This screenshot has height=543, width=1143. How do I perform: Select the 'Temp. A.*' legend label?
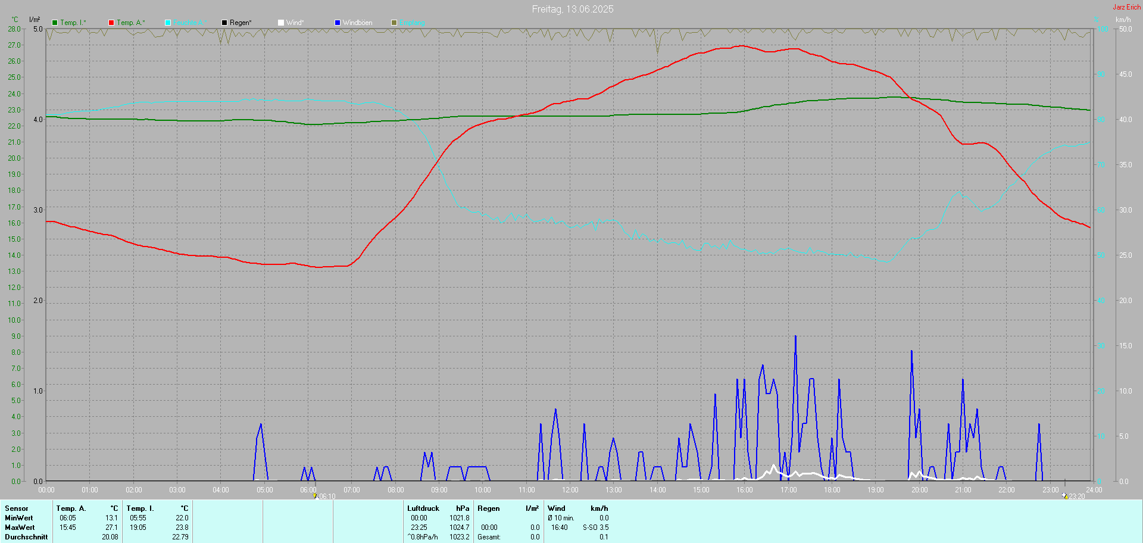[131, 23]
